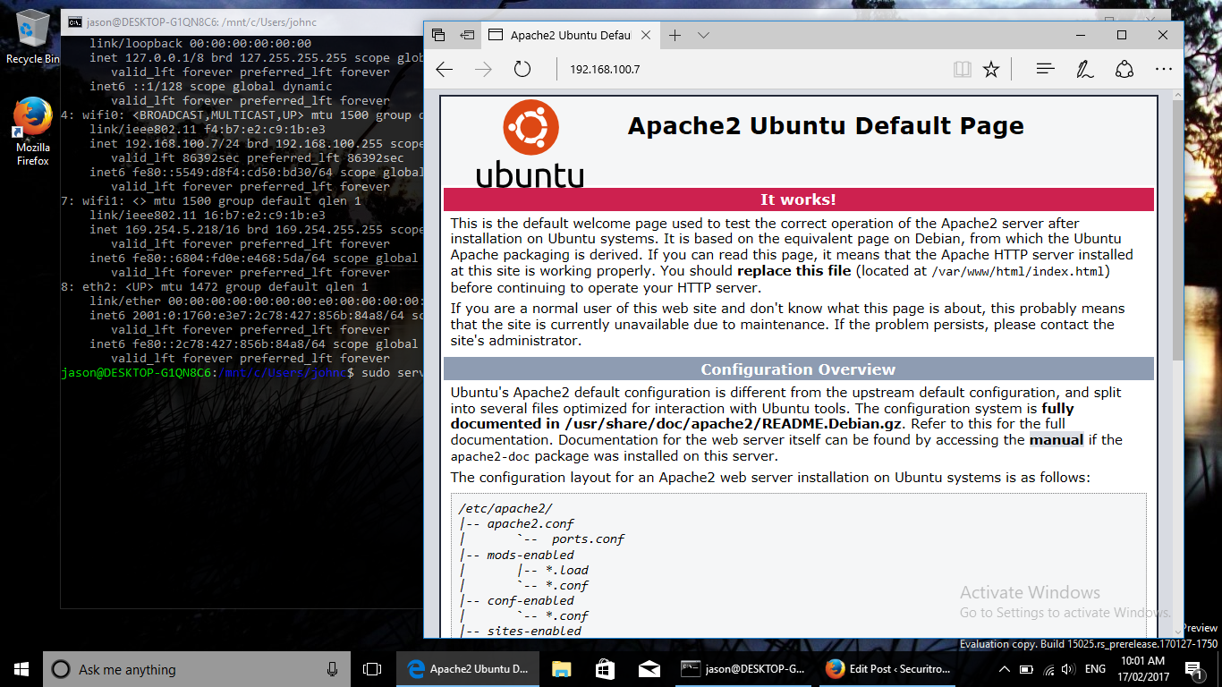
Task: Click the Cortana microphone icon
Action: pos(333,669)
